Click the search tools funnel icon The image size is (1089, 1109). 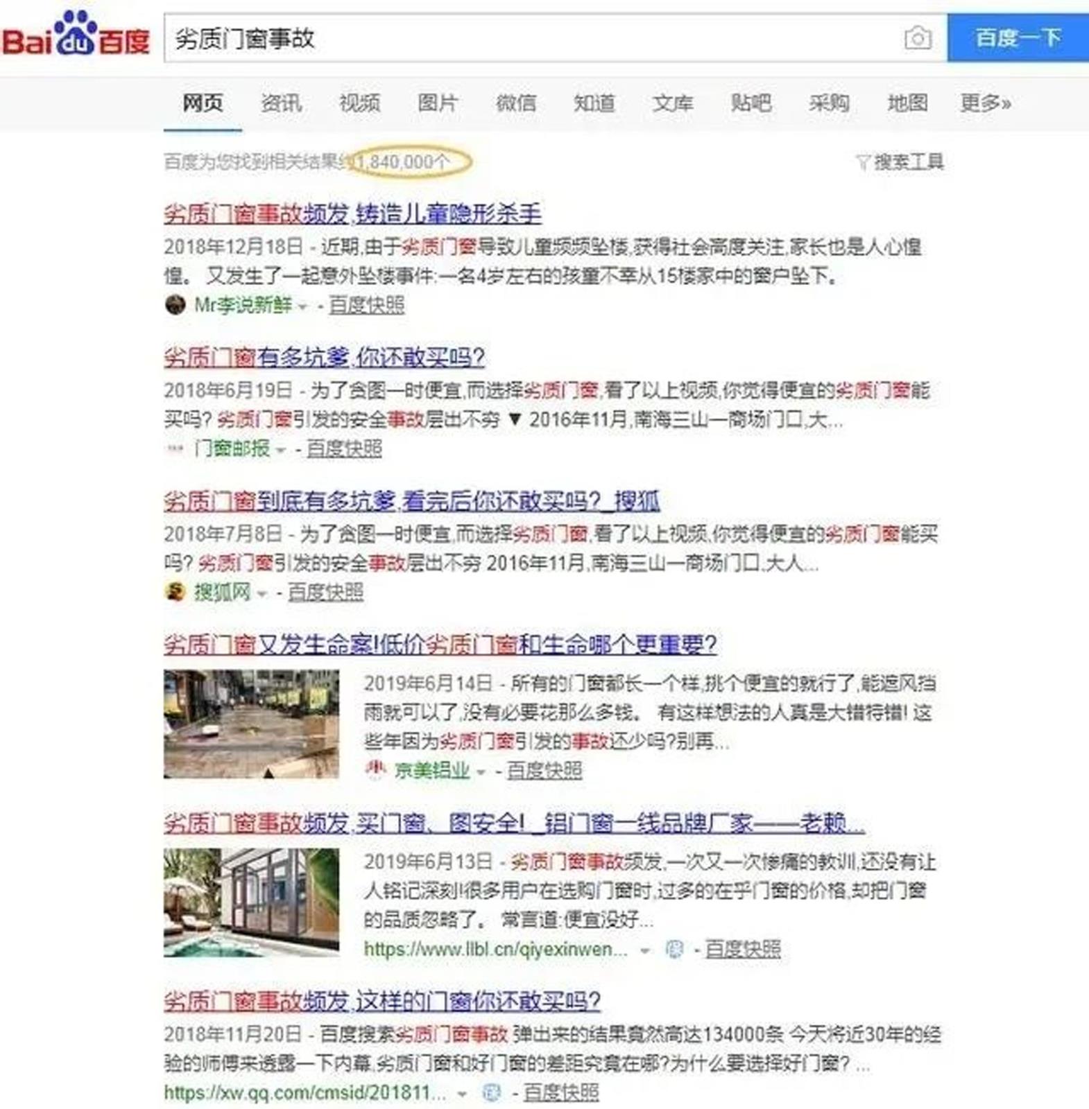863,162
